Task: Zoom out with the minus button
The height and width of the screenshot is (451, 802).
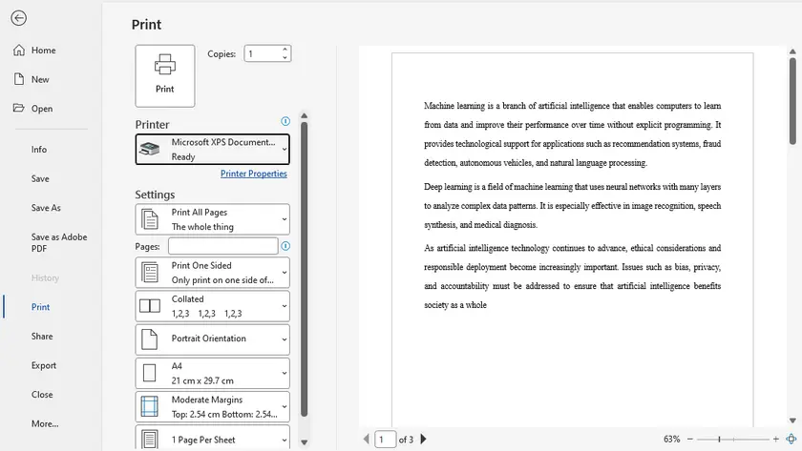Action: [x=690, y=439]
